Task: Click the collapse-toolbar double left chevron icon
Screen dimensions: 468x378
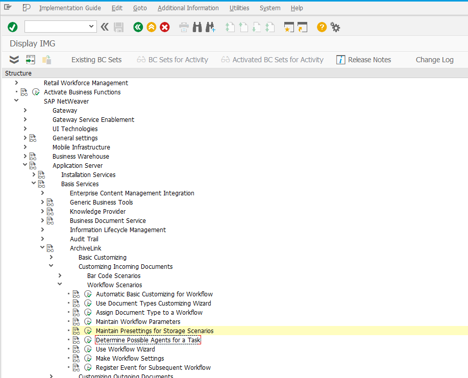Action: pos(105,27)
